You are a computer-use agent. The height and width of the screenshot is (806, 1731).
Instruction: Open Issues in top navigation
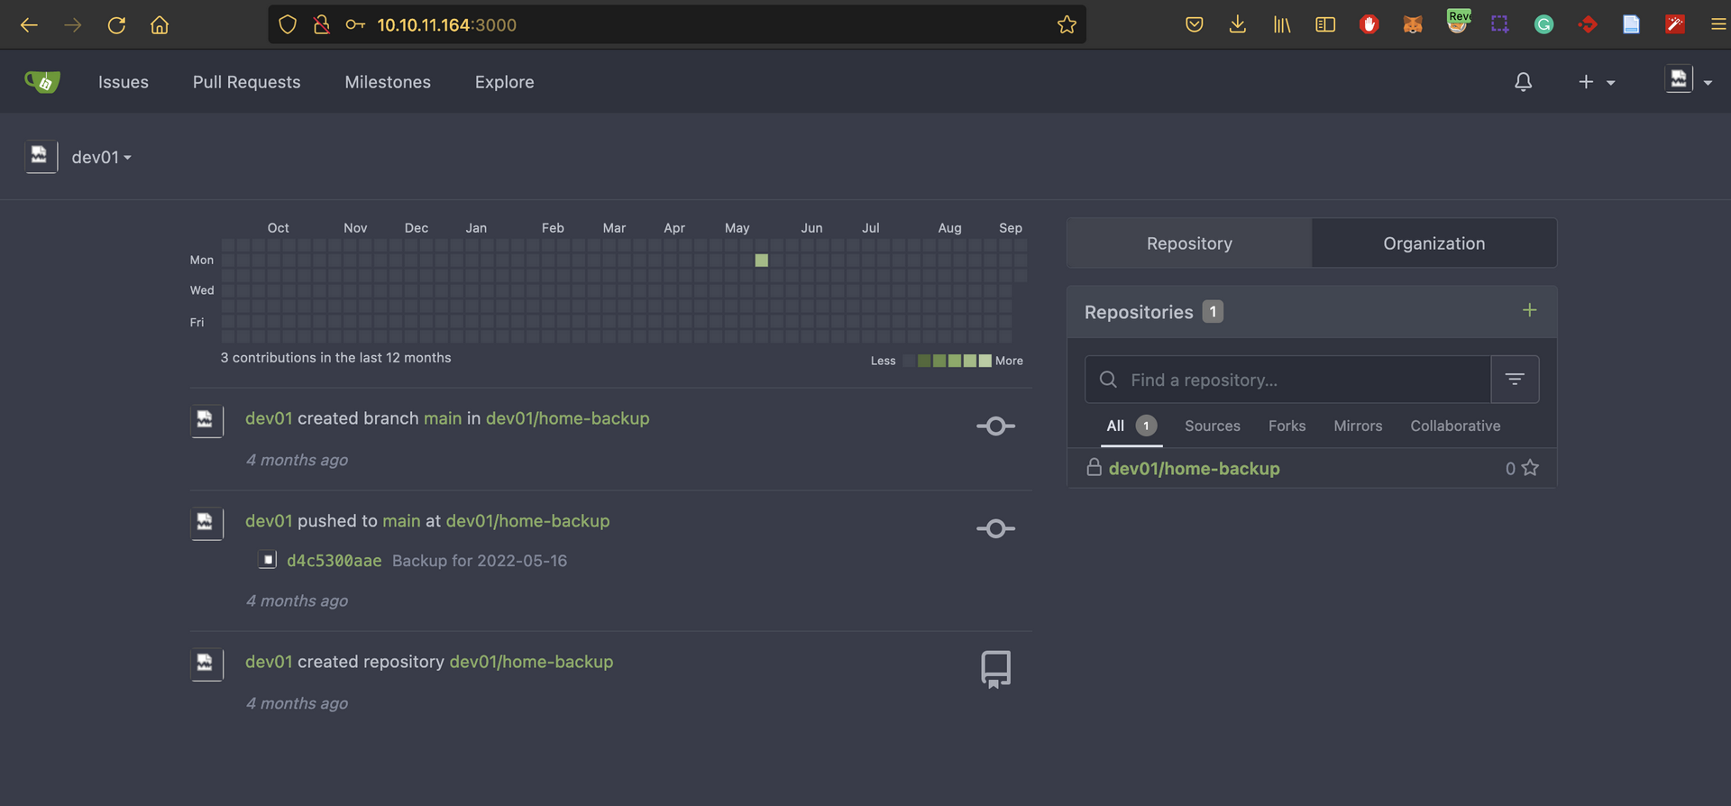pos(124,82)
